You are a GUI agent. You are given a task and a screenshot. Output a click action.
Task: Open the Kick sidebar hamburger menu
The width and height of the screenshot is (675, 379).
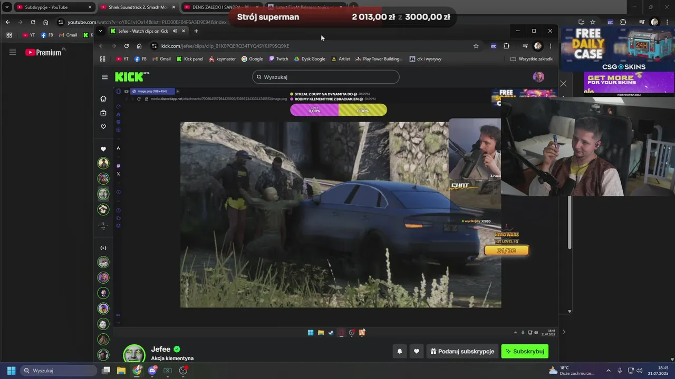click(x=104, y=77)
